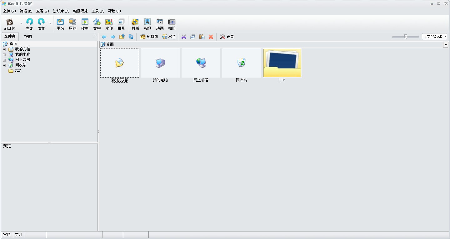Viewport: 450px width, 239px height.
Task: Open the watermark (水印) tool
Action: 109,24
